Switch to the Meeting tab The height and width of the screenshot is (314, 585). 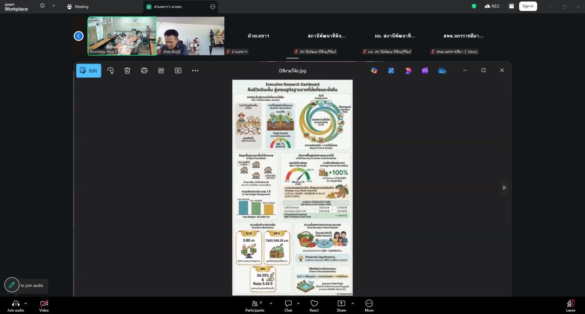point(78,7)
